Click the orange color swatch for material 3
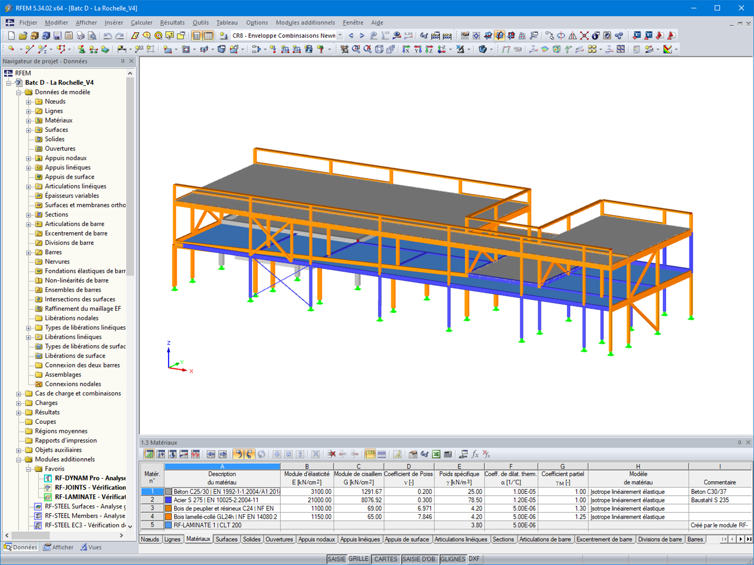 (168, 508)
